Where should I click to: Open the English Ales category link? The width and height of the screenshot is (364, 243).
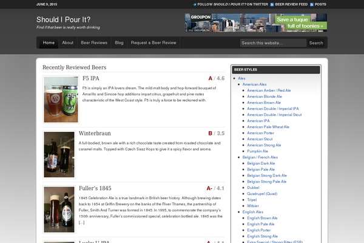(253, 212)
